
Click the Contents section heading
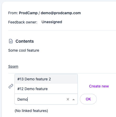click(x=25, y=41)
